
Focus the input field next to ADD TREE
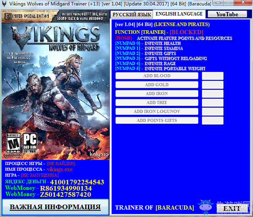point(213,103)
